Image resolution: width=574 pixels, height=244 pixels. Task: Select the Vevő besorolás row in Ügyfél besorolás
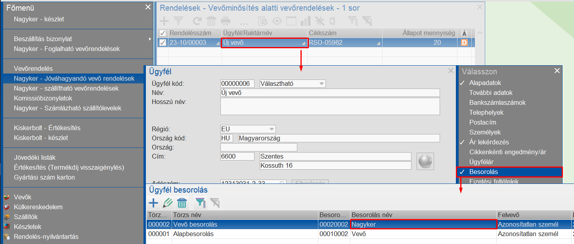(360, 224)
